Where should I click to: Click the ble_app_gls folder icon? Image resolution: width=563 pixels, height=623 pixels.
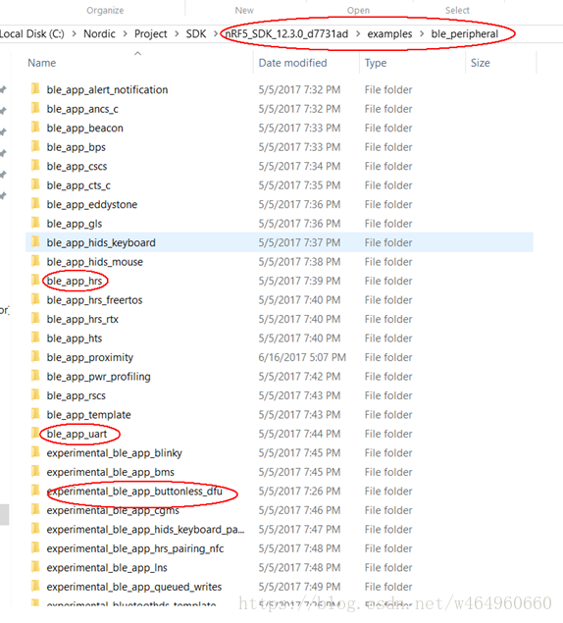35,223
